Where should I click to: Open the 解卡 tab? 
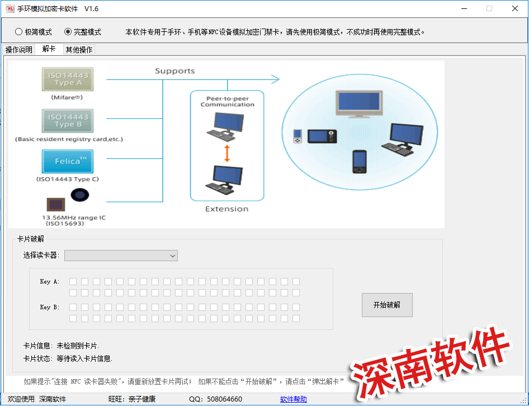tap(49, 49)
